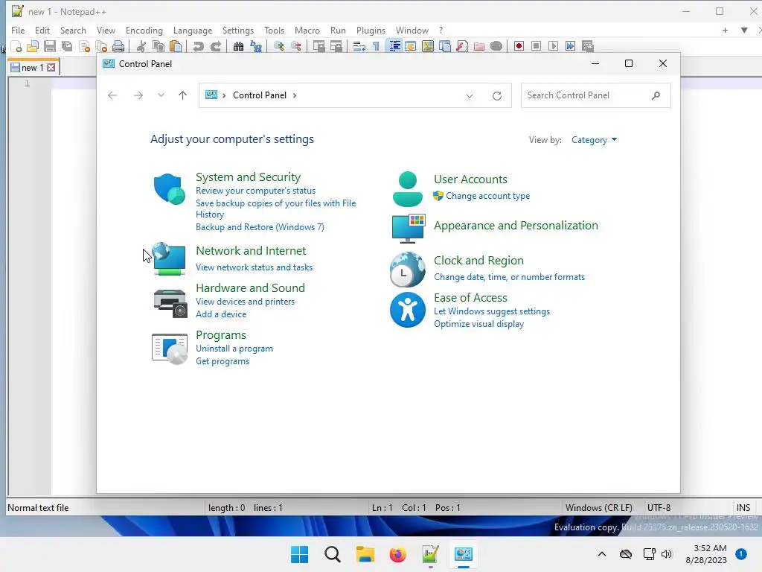Click the Open file icon in Notepad++ toolbar

point(33,46)
